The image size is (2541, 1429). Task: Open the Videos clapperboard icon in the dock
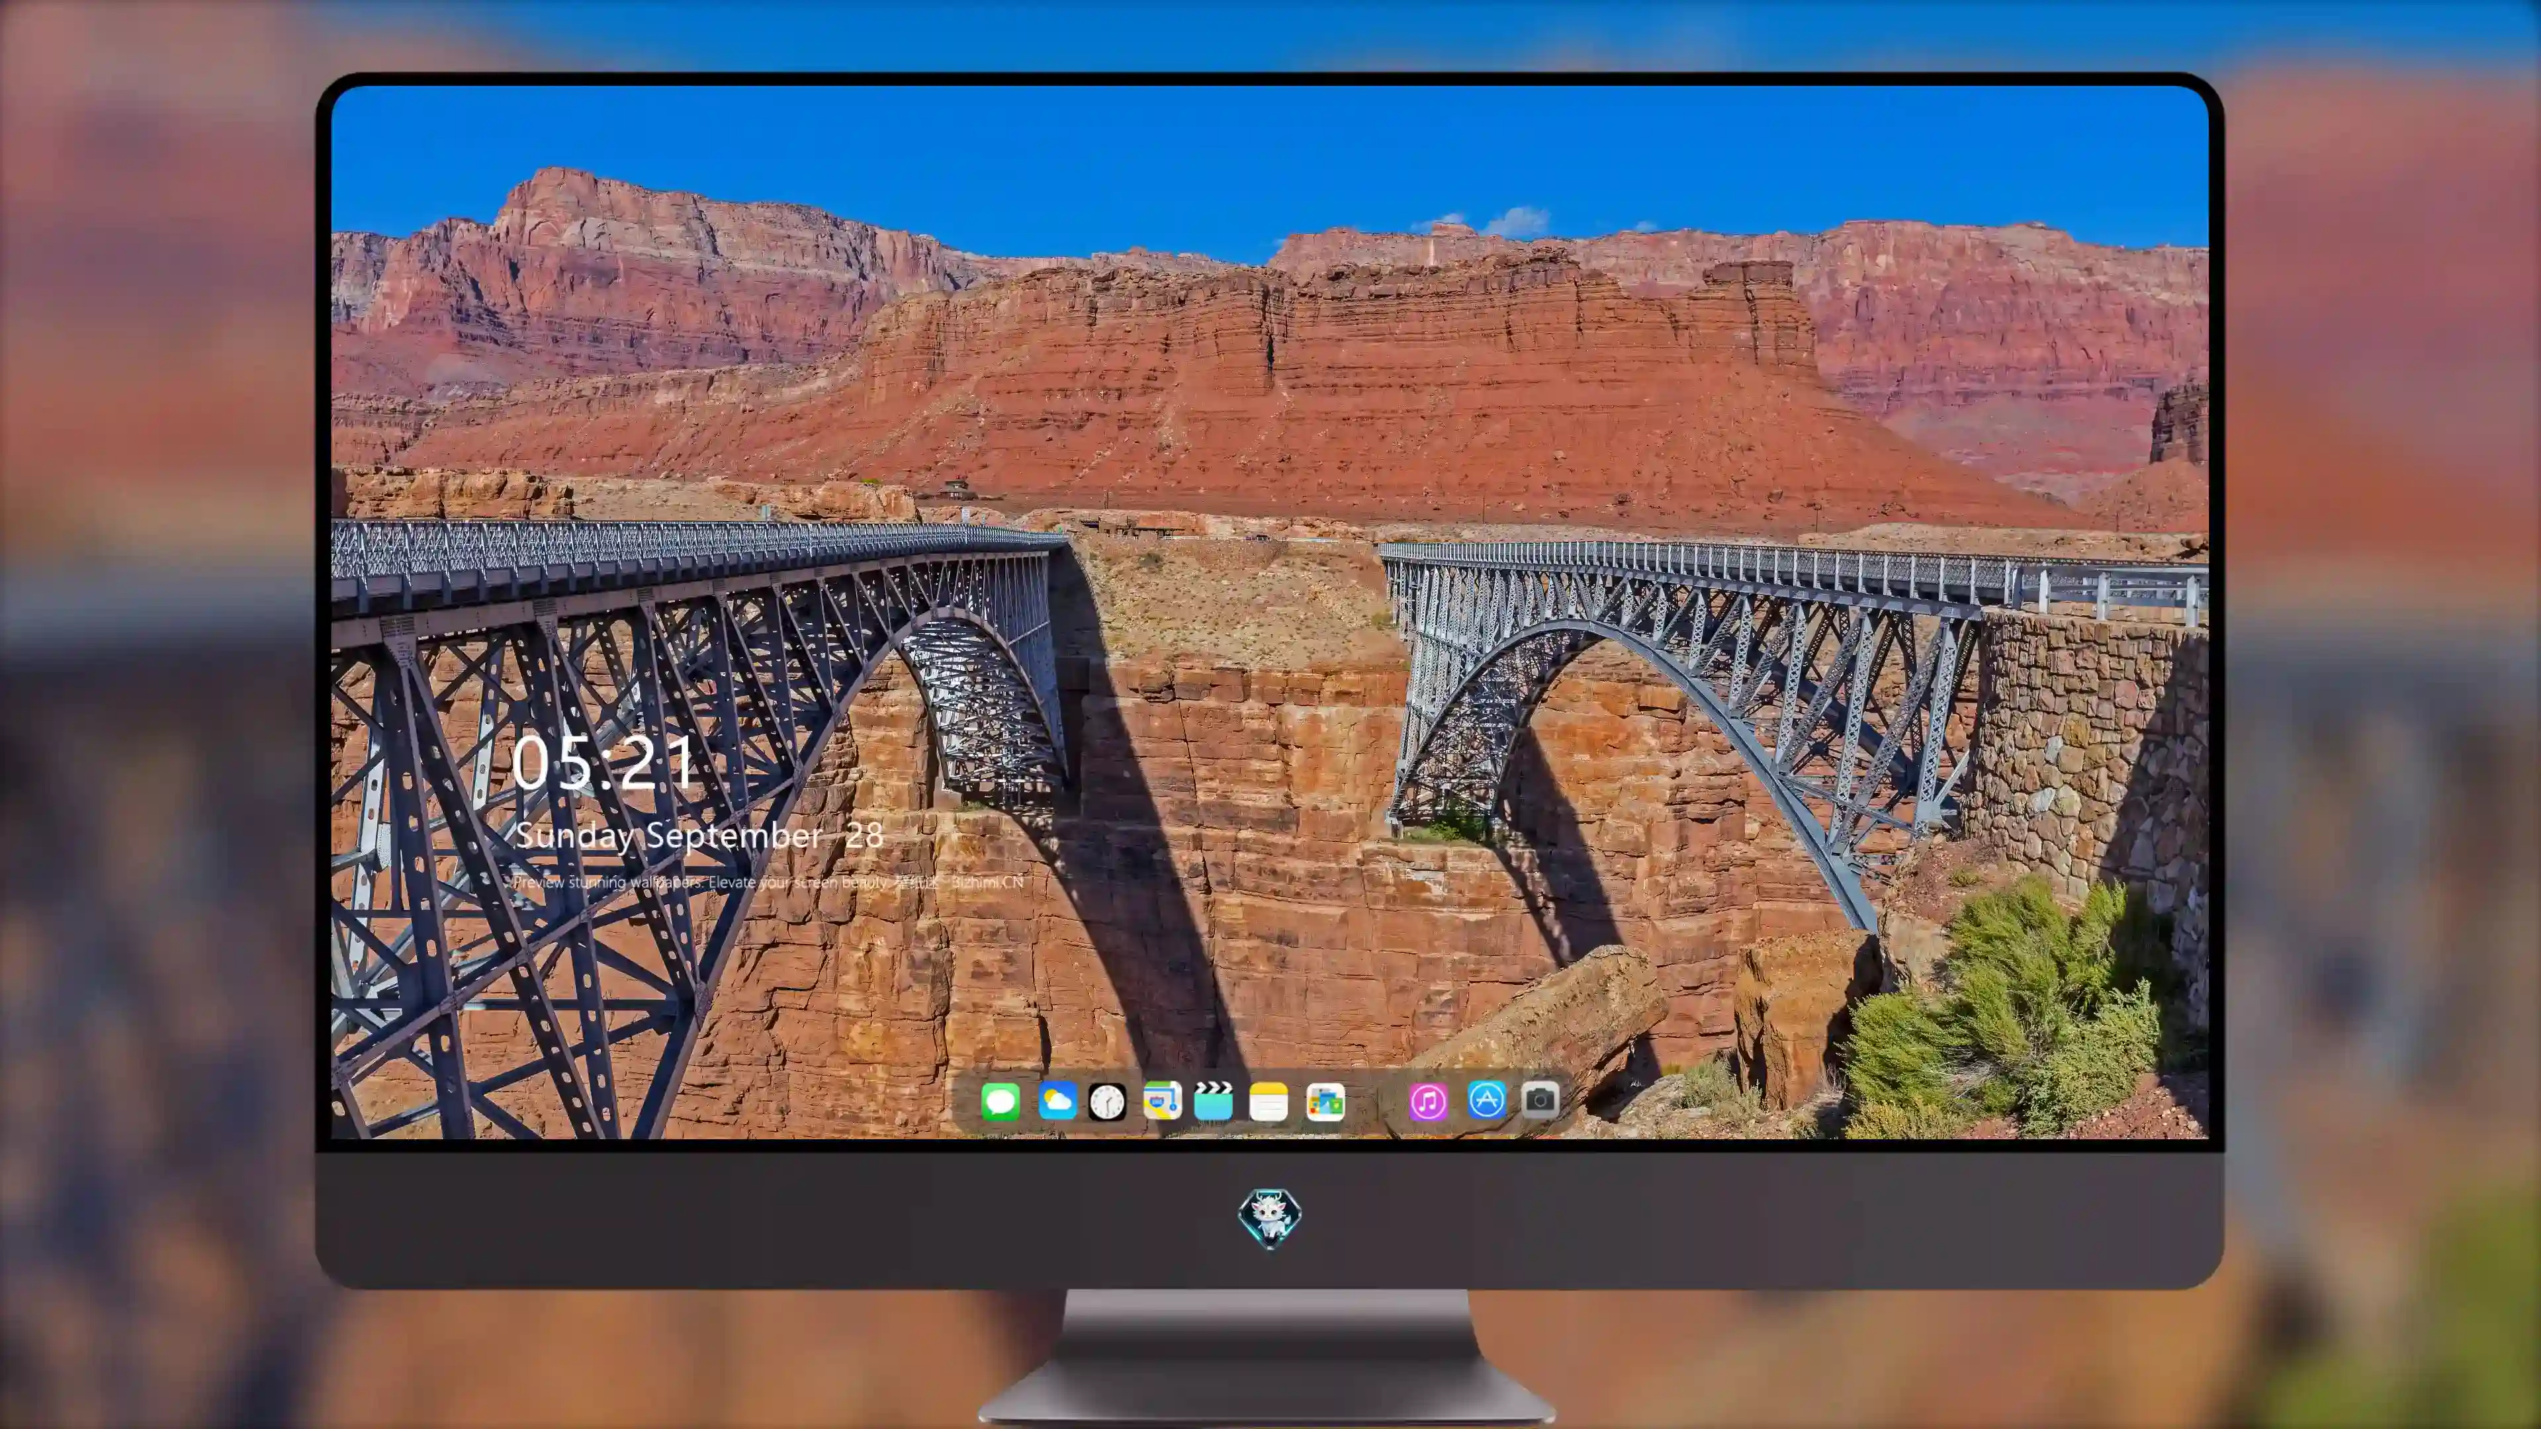click(x=1214, y=1101)
